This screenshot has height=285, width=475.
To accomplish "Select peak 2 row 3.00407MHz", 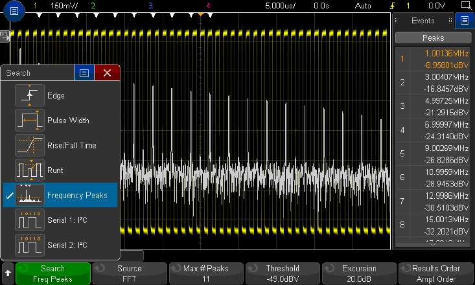I will click(x=433, y=83).
